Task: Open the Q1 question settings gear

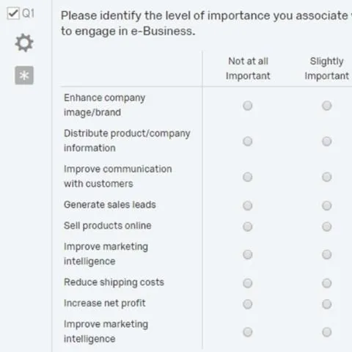Action: (24, 43)
